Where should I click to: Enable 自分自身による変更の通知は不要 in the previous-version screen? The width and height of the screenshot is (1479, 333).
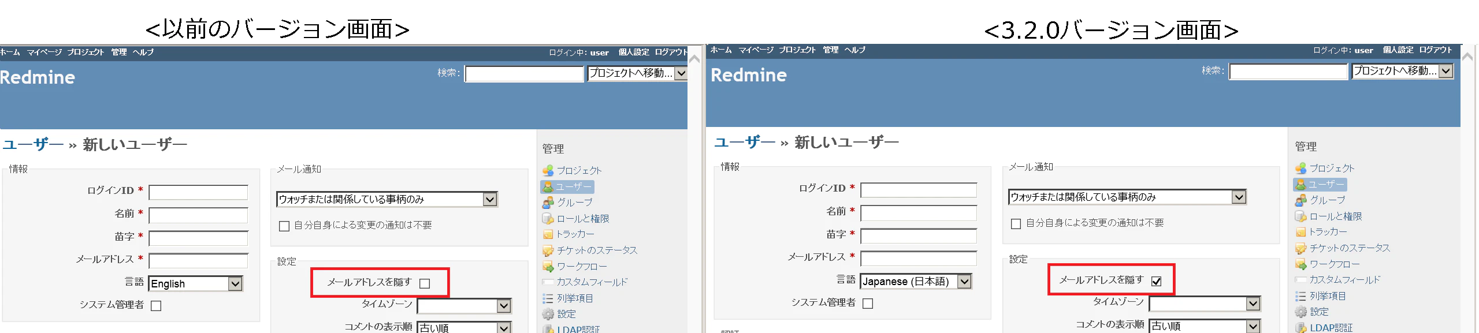[284, 226]
